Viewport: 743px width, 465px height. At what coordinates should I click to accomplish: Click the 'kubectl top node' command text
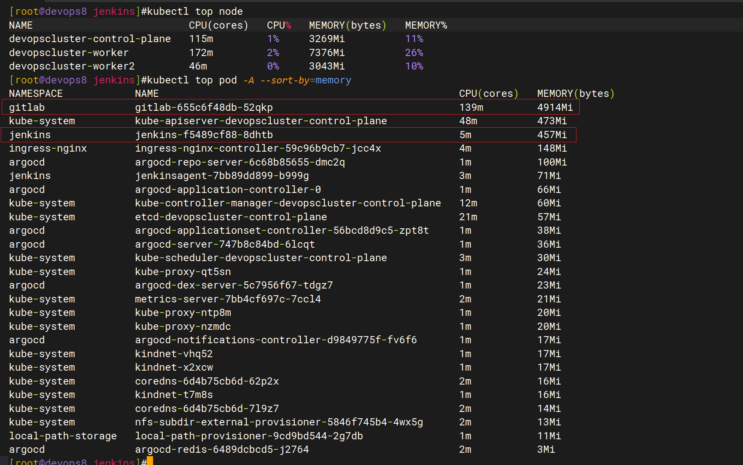195,11
